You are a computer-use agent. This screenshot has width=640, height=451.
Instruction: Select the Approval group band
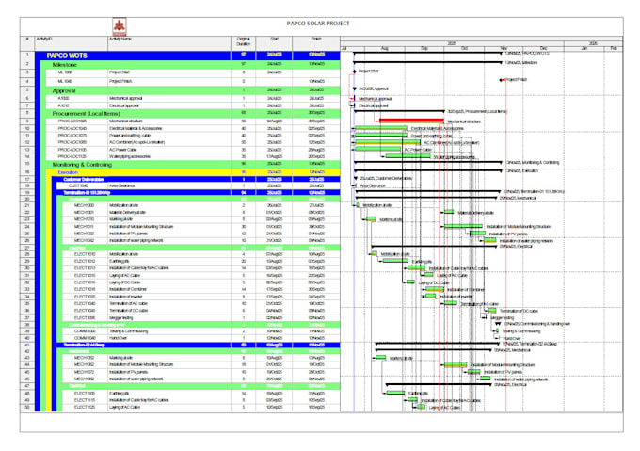tap(190, 90)
